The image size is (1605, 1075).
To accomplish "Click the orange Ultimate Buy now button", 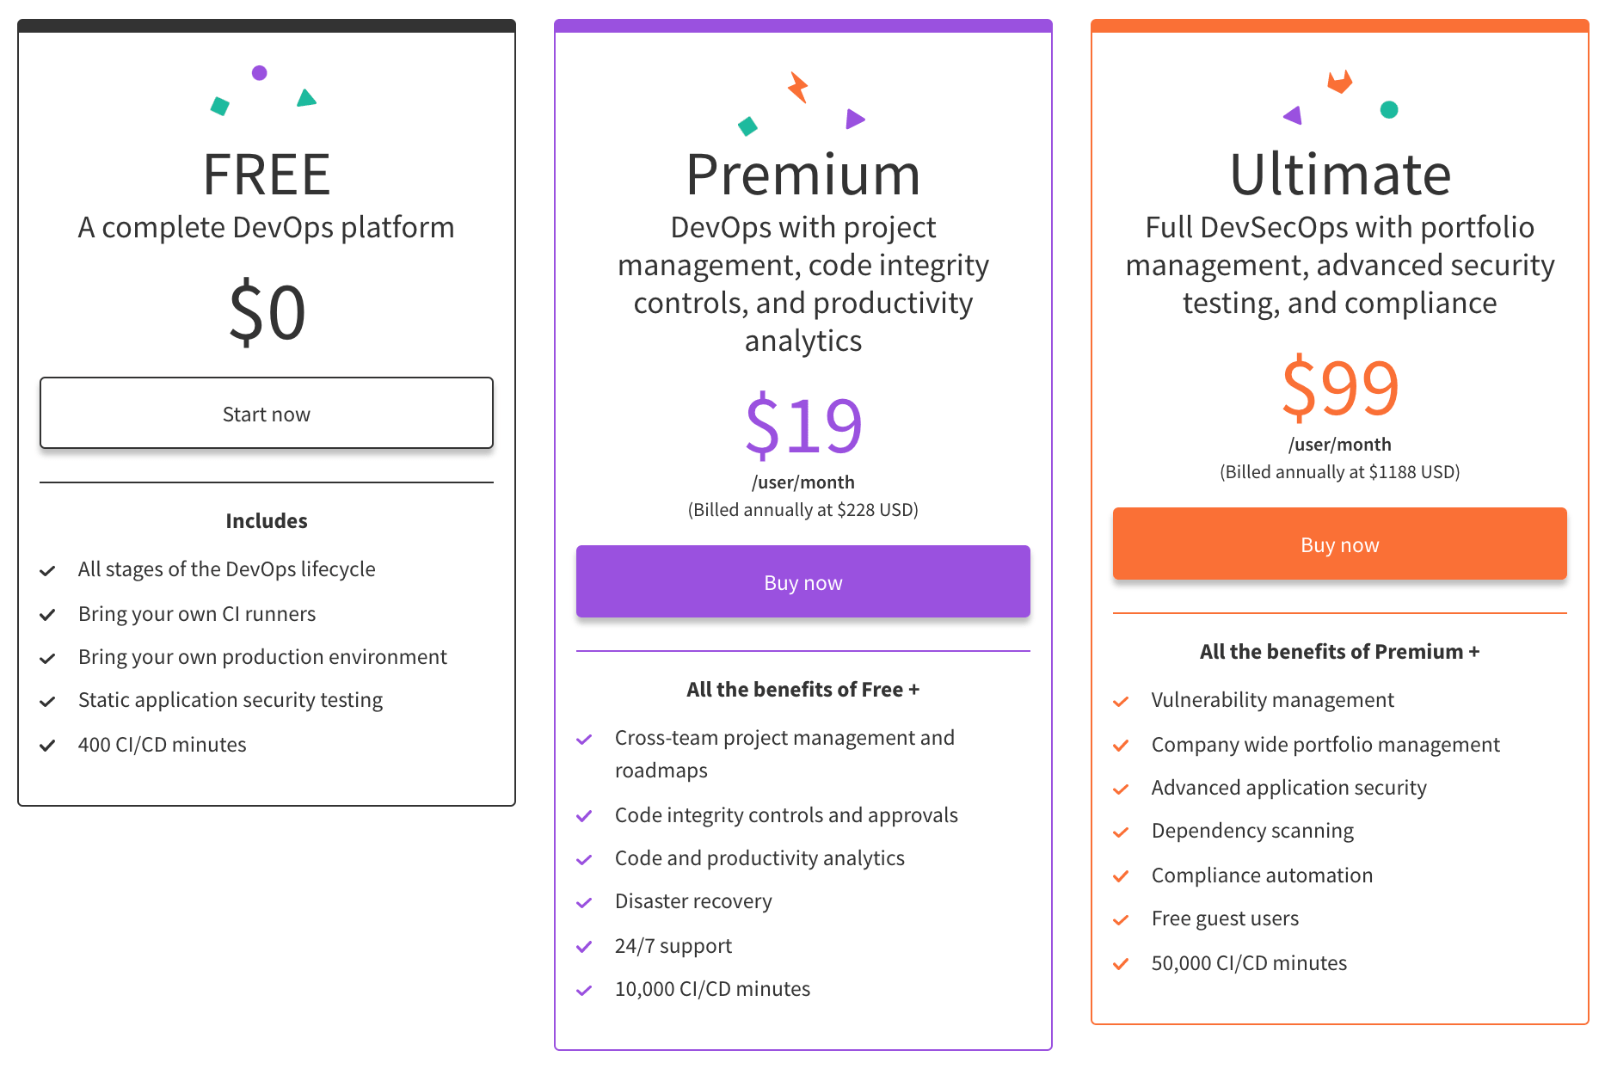I will tap(1340, 544).
